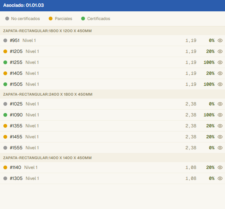Click the orange status dot of #1455
This screenshot has width=225, height=209.
tap(5, 137)
